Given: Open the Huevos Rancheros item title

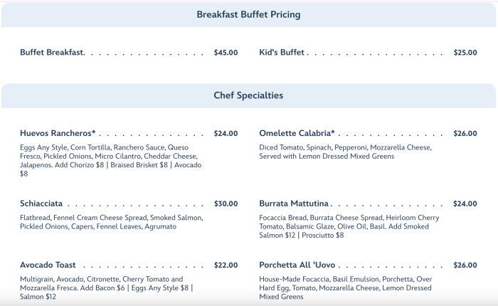Looking at the screenshot, I should [x=58, y=133].
